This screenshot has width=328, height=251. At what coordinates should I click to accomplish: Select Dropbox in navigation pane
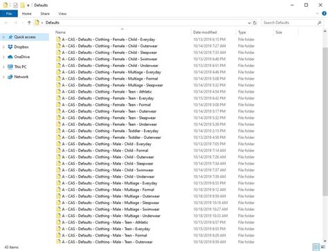coord(21,47)
